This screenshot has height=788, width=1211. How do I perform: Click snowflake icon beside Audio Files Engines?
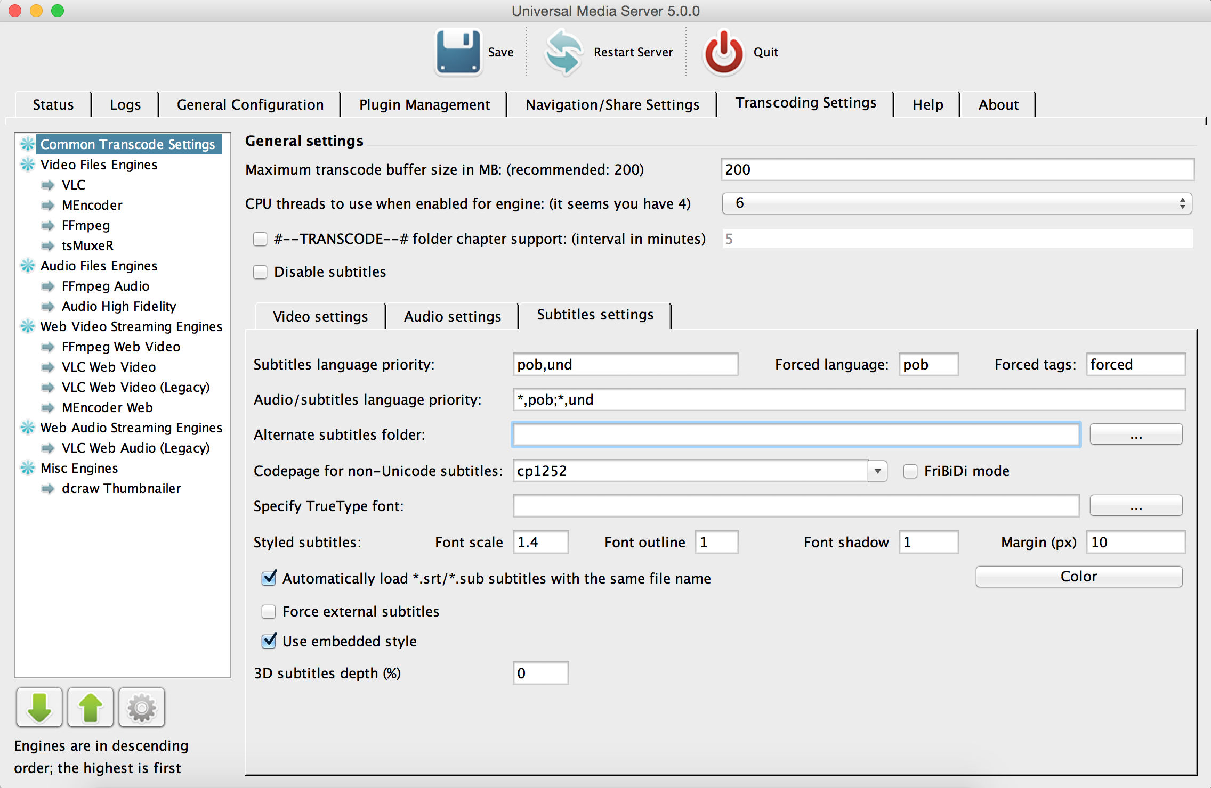[28, 266]
